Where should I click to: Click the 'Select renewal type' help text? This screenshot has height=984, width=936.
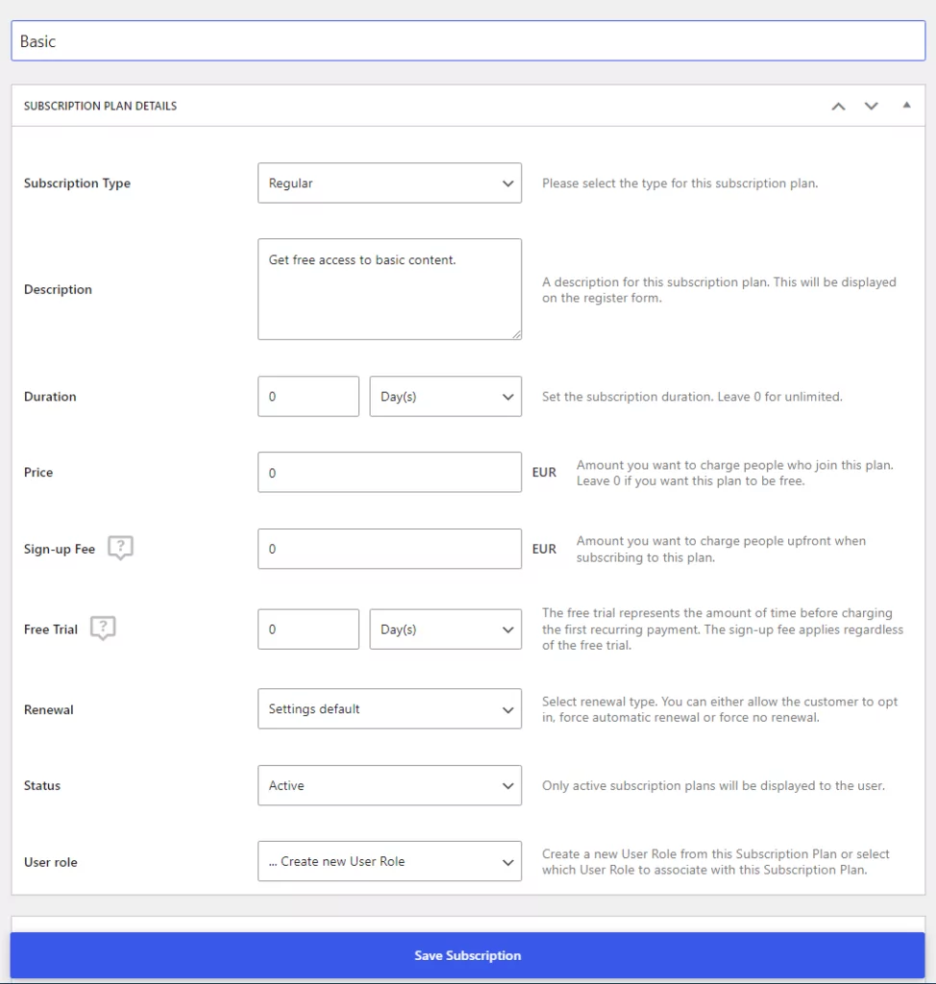point(720,709)
